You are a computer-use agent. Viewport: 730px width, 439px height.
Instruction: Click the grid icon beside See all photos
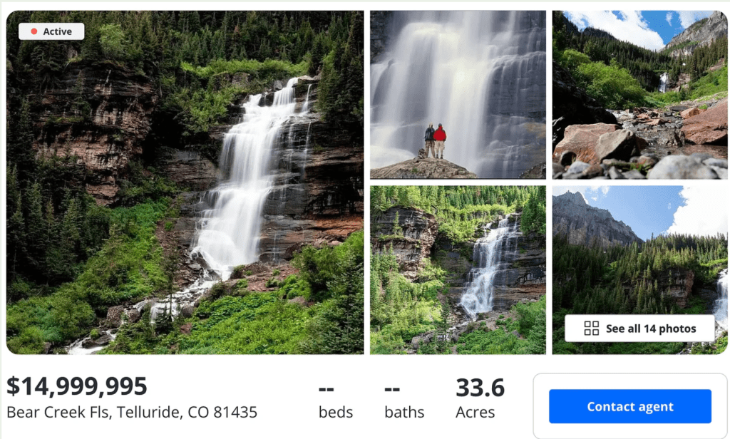(591, 329)
